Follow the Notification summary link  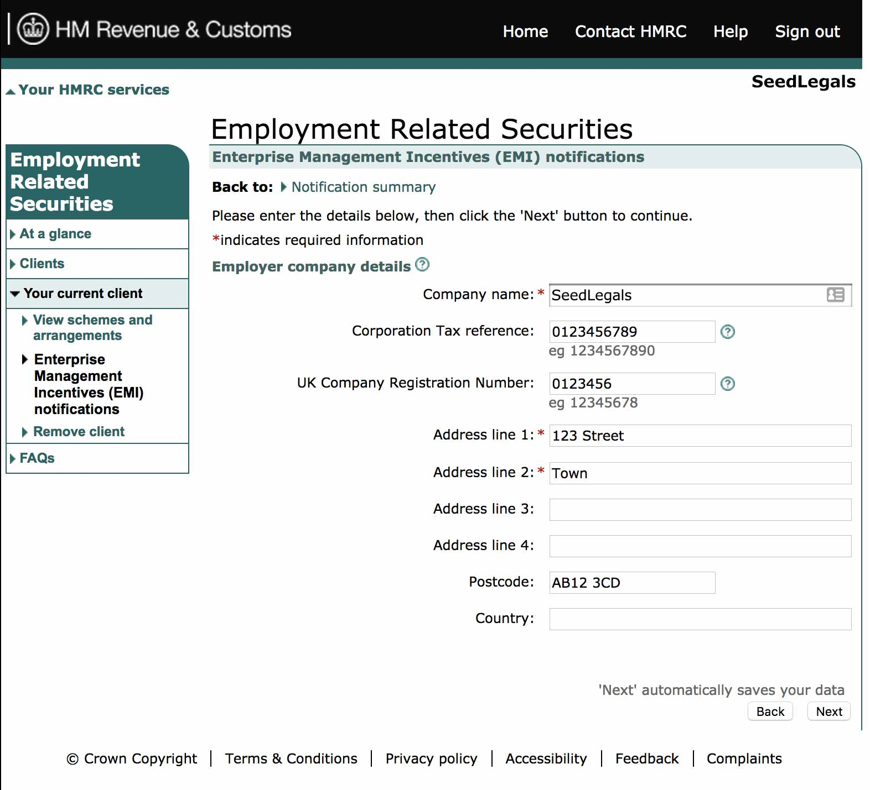(x=363, y=187)
